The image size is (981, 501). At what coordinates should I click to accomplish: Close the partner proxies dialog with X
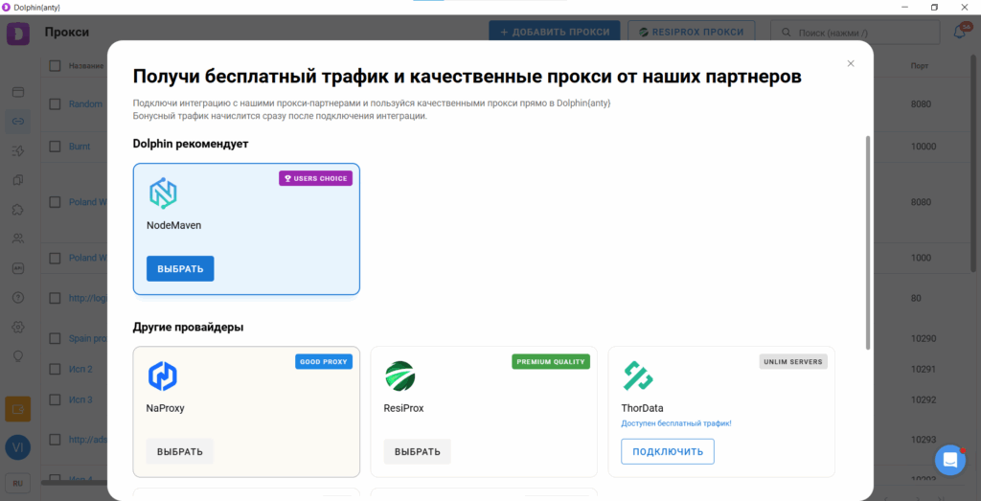(851, 63)
